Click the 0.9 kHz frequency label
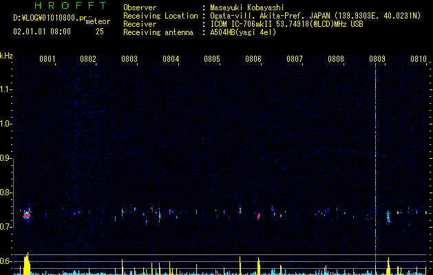This screenshot has height=275, width=433. click(x=6, y=158)
